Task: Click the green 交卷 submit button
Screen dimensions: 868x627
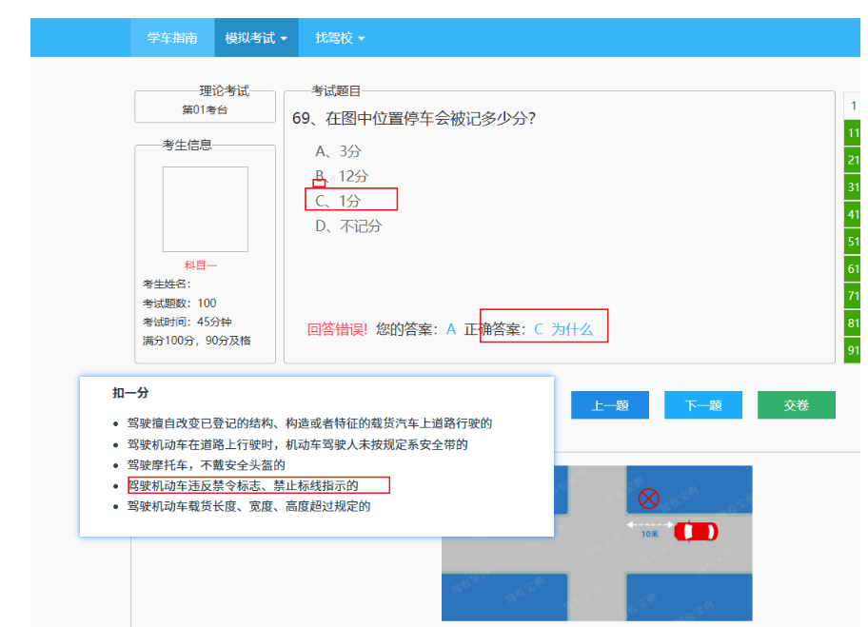Action: point(796,404)
